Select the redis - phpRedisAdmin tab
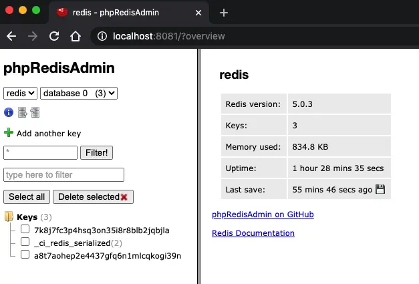 coord(129,13)
